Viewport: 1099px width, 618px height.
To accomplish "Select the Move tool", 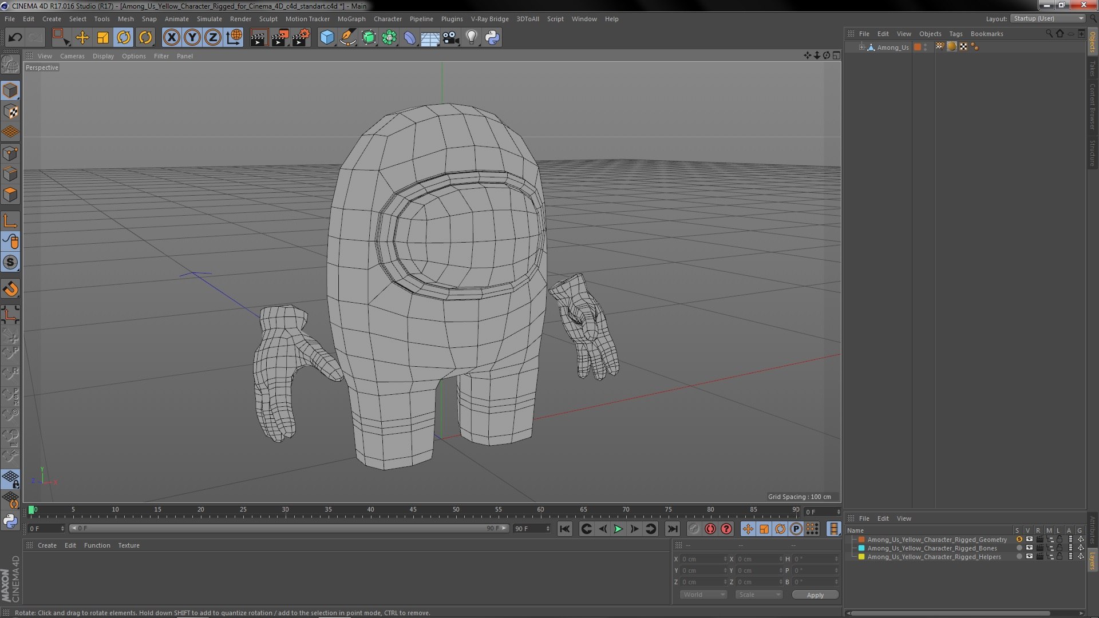I will coord(82,38).
